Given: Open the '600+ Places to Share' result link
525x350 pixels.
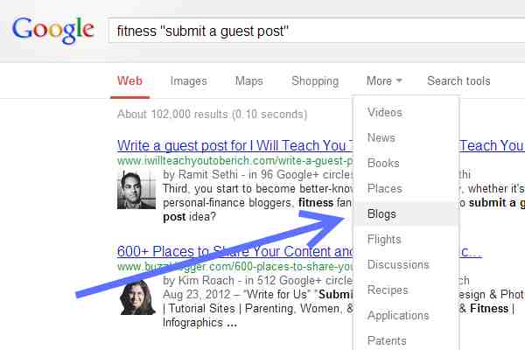Looking at the screenshot, I should click(234, 251).
